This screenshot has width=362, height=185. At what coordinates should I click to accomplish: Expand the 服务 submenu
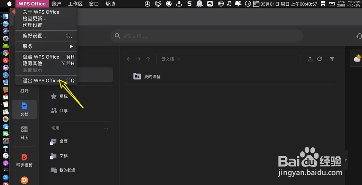point(46,46)
